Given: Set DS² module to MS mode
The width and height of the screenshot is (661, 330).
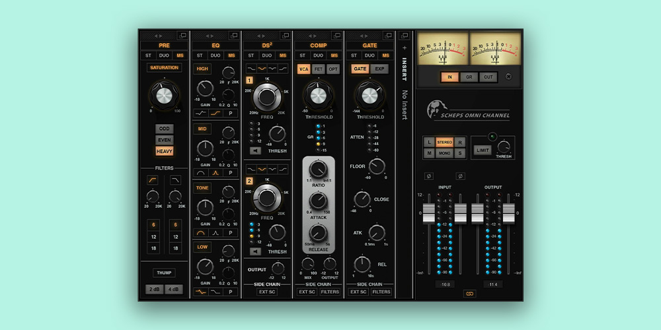Looking at the screenshot, I should (x=283, y=55).
